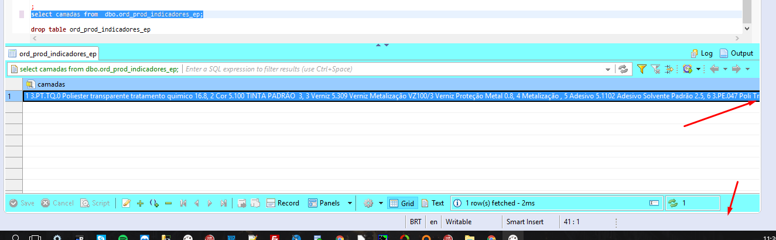The height and width of the screenshot is (240, 776).
Task: Click the Writable status indicator
Action: [x=459, y=222]
